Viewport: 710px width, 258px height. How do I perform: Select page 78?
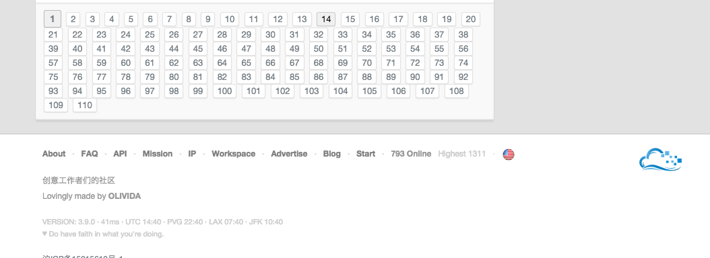(x=125, y=77)
